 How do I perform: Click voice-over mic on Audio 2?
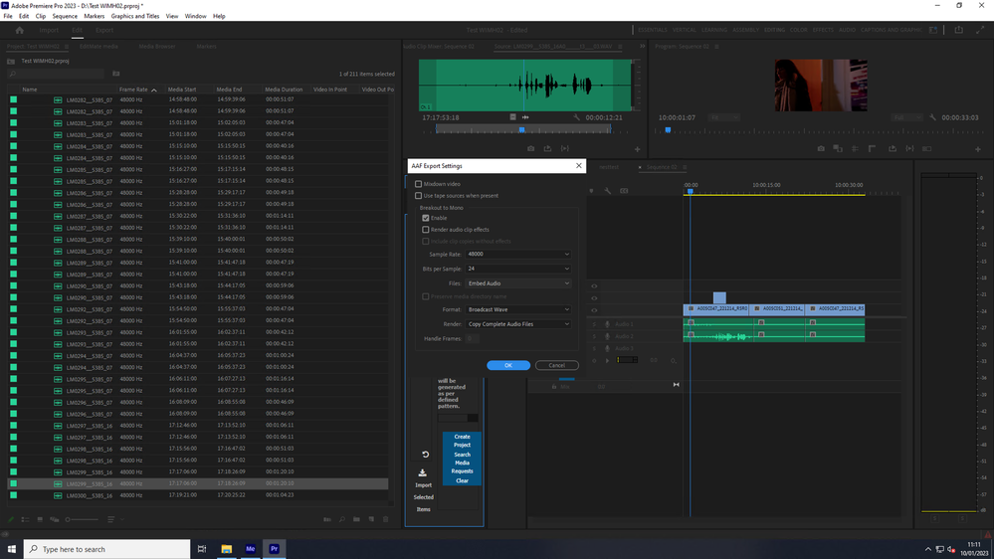607,336
